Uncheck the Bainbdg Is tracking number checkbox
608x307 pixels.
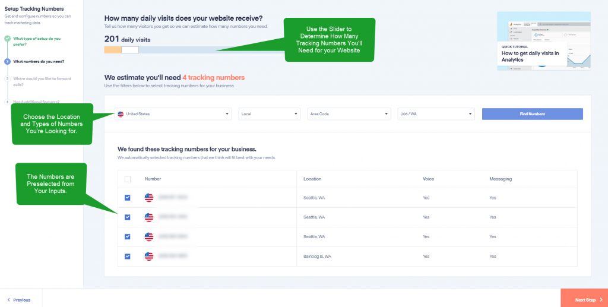128,256
